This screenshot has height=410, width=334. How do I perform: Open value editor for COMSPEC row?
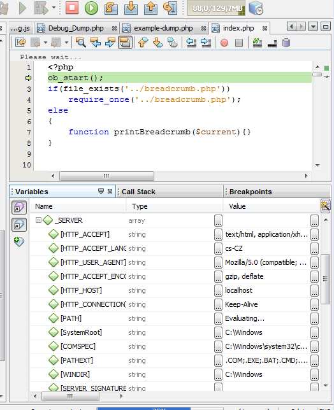click(x=314, y=346)
